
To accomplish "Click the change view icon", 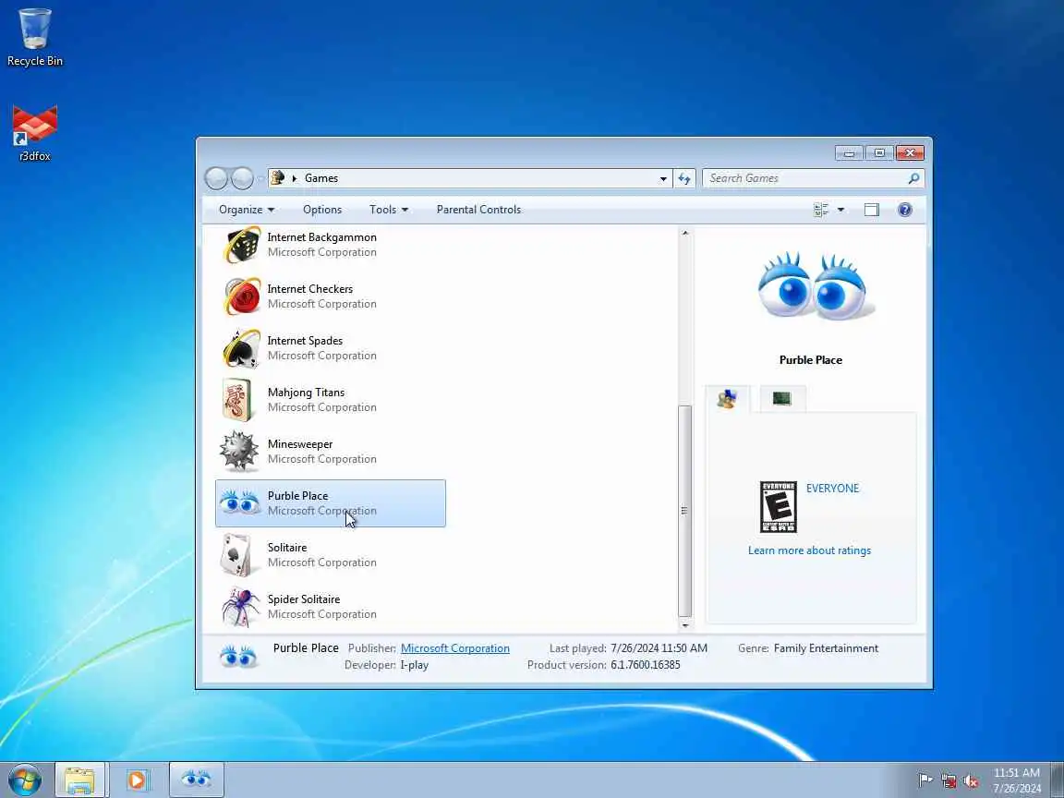I will [x=821, y=210].
